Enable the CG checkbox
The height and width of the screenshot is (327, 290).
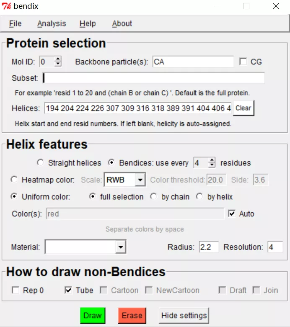tap(243, 62)
